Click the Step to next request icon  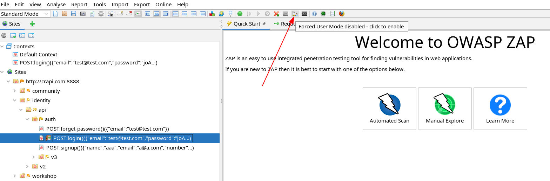[x=249, y=14]
